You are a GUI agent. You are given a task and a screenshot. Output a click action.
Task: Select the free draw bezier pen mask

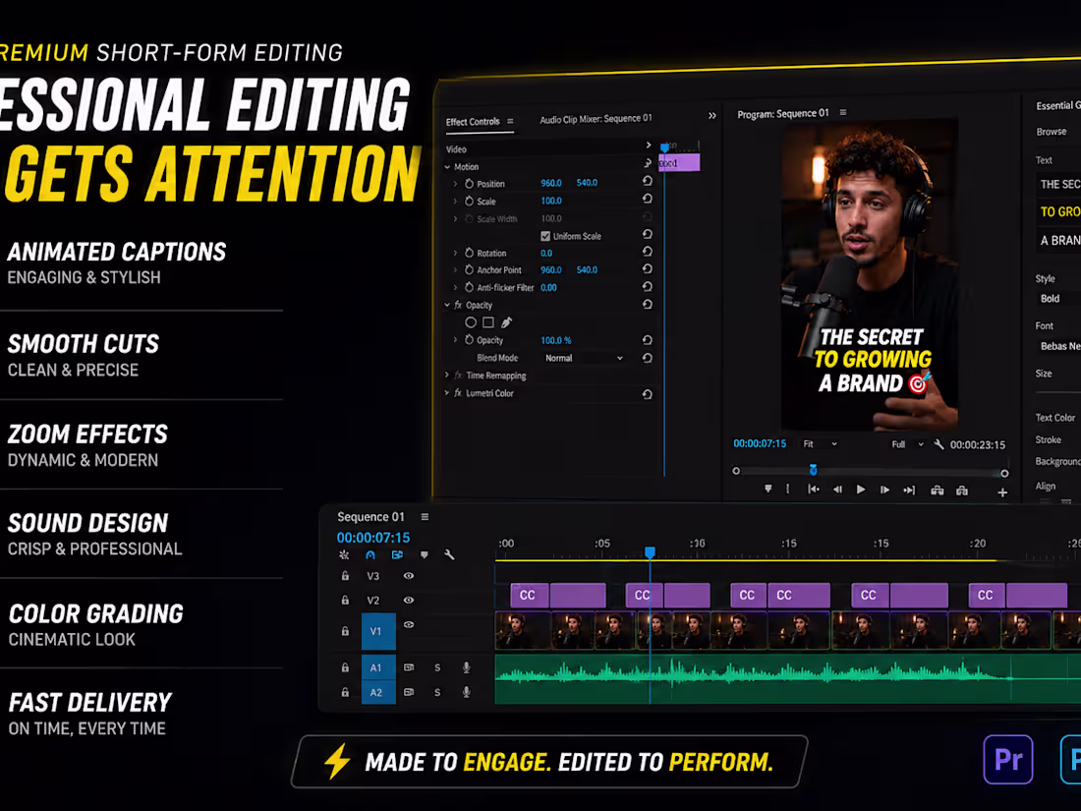(507, 322)
